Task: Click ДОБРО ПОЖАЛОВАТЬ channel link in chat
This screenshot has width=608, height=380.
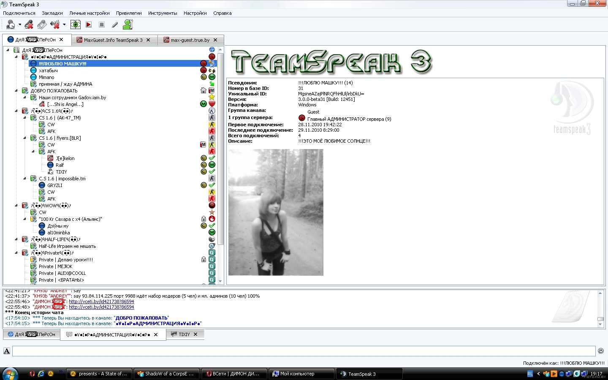Action: (141, 318)
